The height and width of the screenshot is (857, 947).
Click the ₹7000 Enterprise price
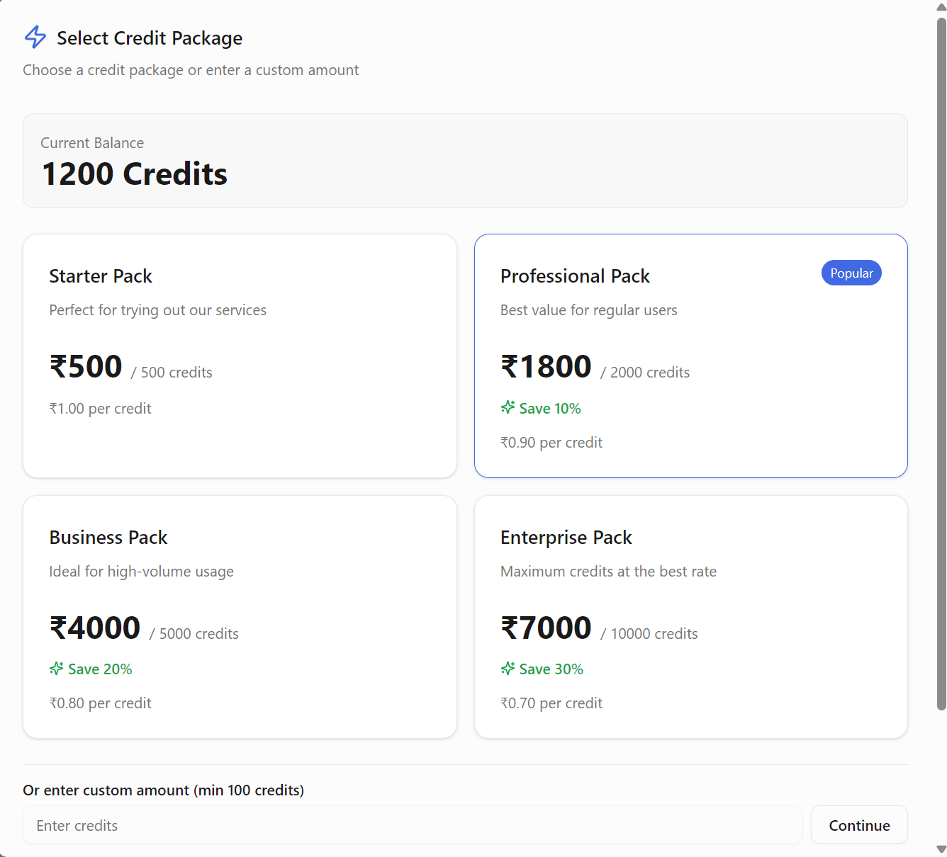pyautogui.click(x=546, y=628)
